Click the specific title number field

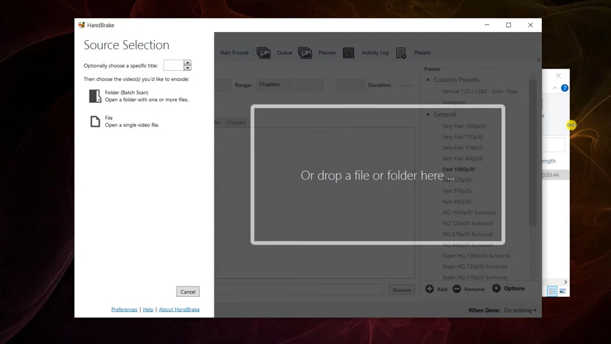(x=174, y=65)
